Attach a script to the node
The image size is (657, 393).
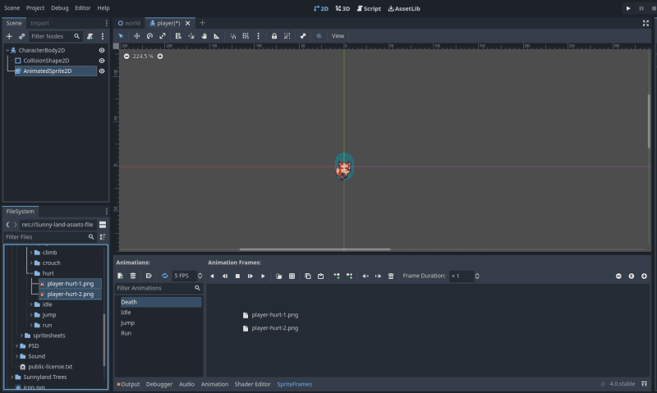90,36
